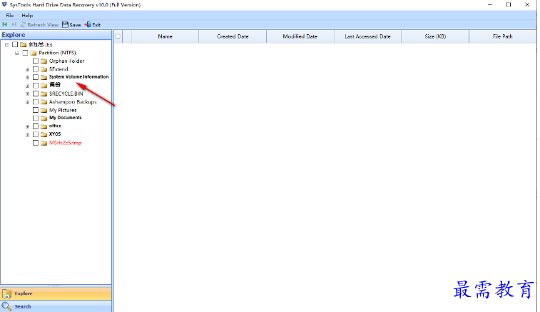Select the XYOS folder icon
This screenshot has width=540, height=312.
pos(44,135)
